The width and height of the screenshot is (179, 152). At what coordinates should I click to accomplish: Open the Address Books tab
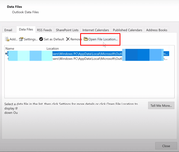click(157, 30)
